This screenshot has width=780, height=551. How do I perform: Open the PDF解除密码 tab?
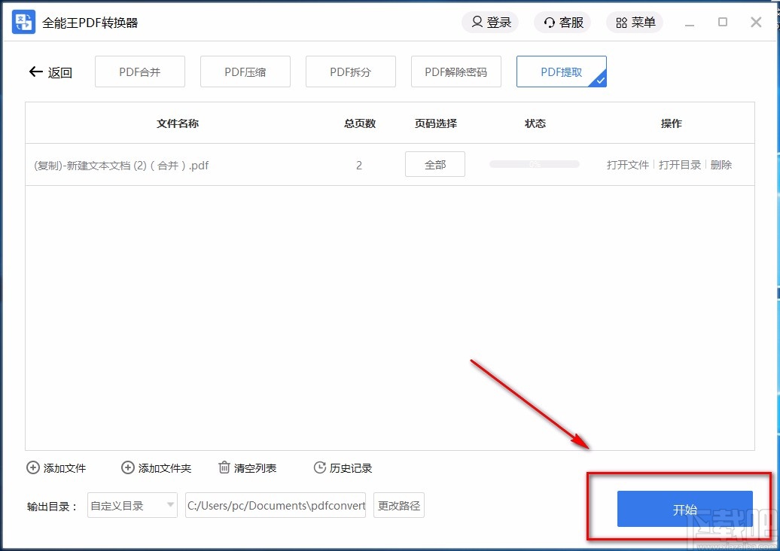pyautogui.click(x=456, y=72)
